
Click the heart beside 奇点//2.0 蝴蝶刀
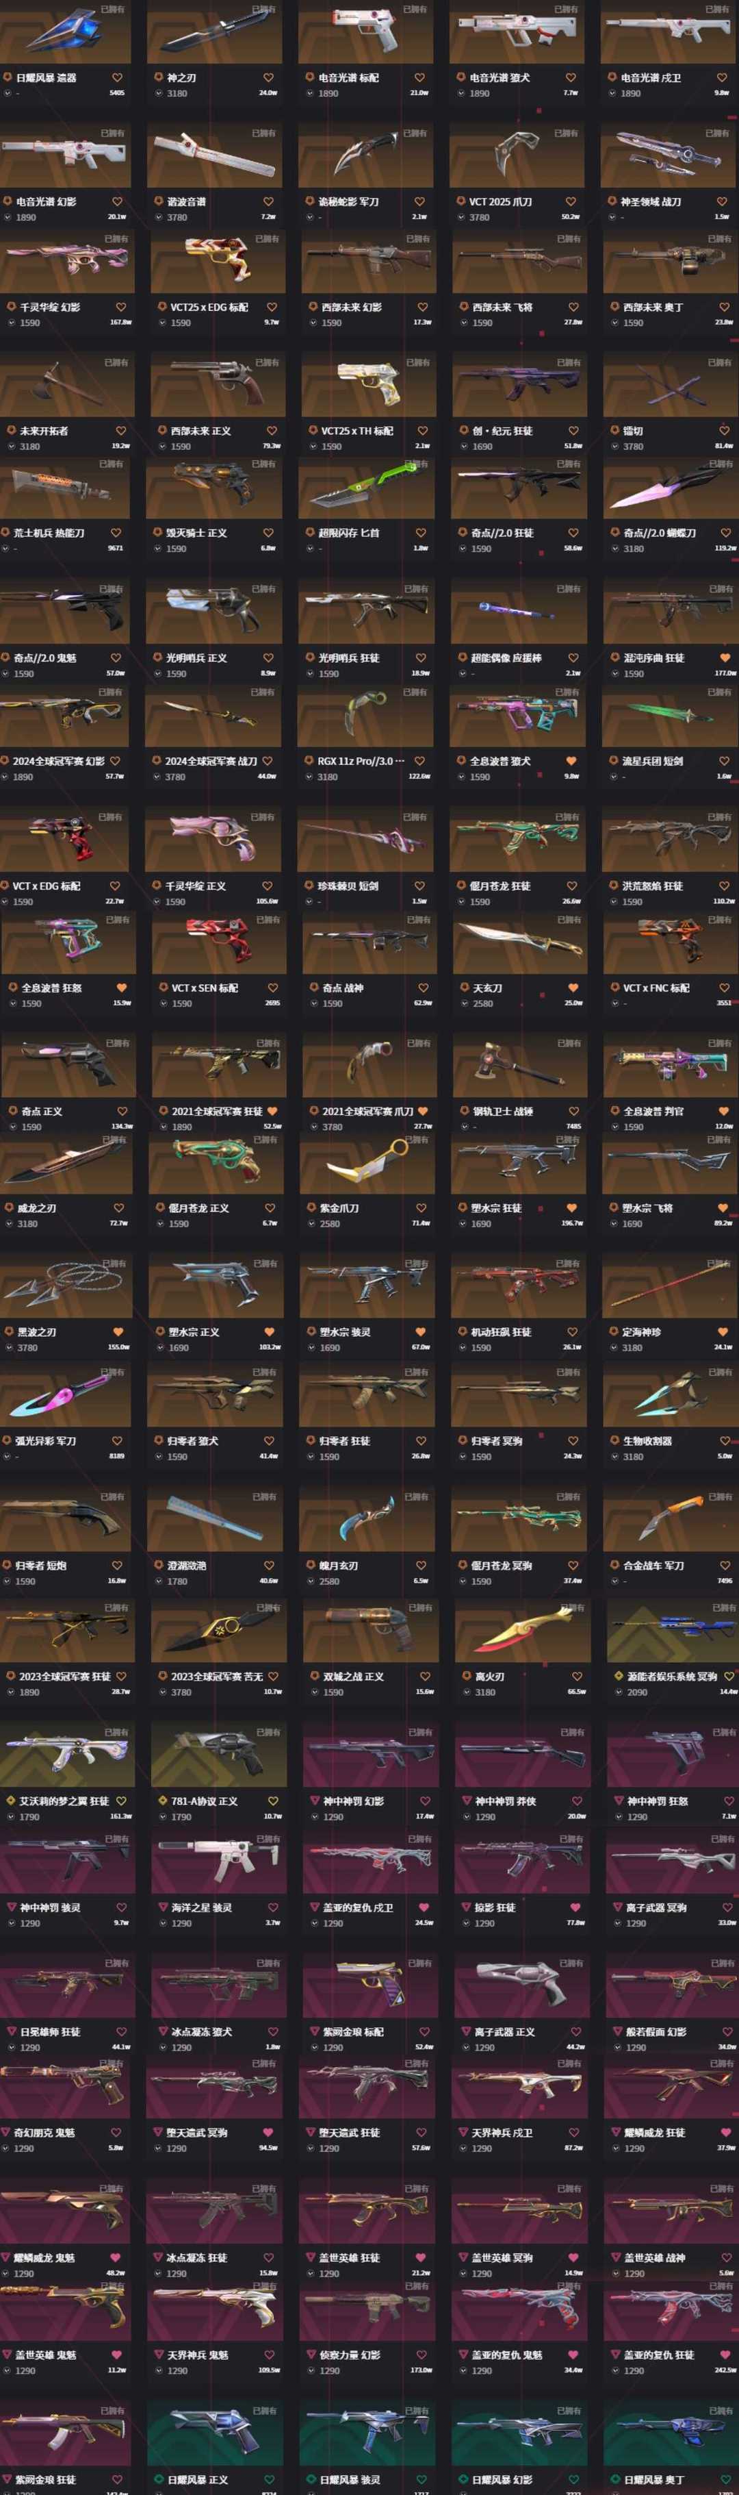point(725,533)
